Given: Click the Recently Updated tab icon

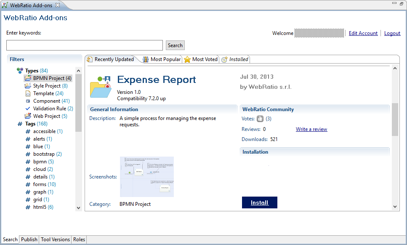Looking at the screenshot, I should coord(90,59).
